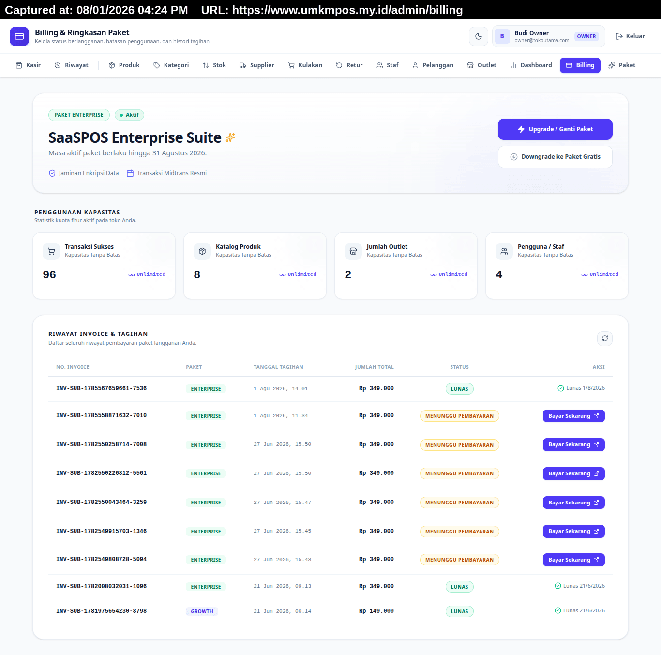
Task: Click the Billing logo icon in header
Action: [x=19, y=36]
